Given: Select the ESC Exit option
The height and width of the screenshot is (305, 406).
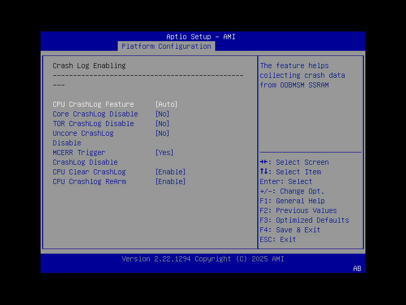Looking at the screenshot, I should [x=277, y=239].
